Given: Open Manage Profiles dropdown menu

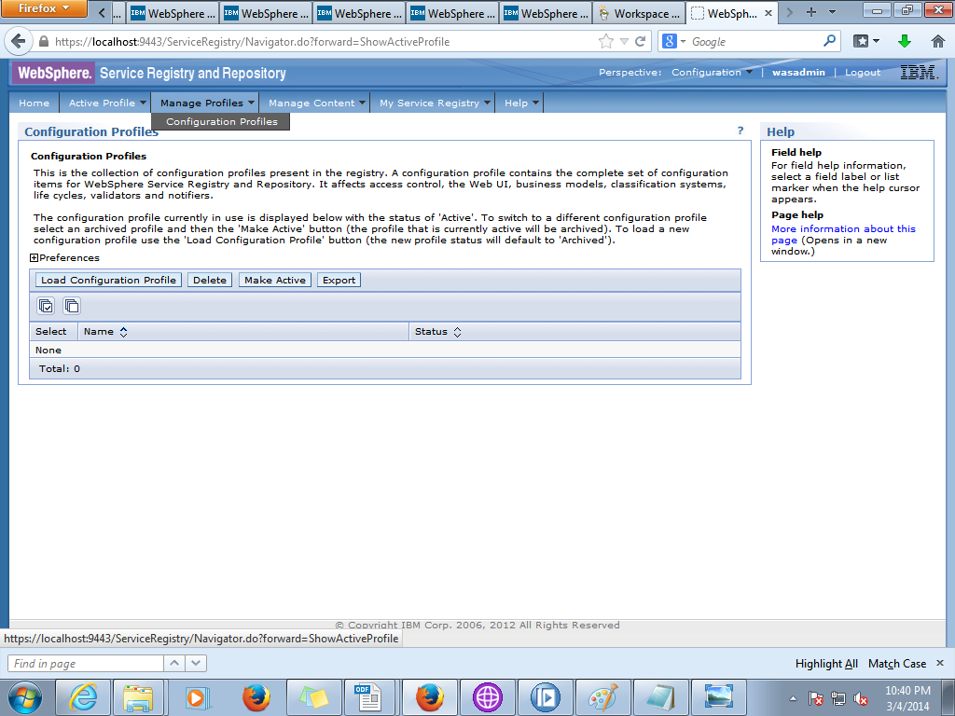Looking at the screenshot, I should (207, 103).
